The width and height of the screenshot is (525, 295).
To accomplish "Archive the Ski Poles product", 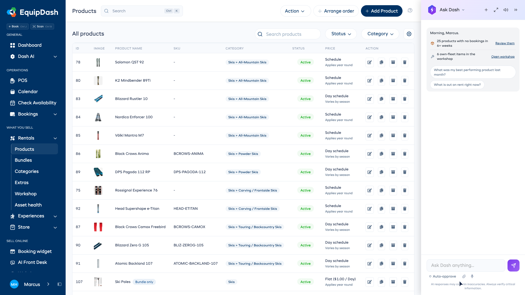I will pyautogui.click(x=393, y=282).
